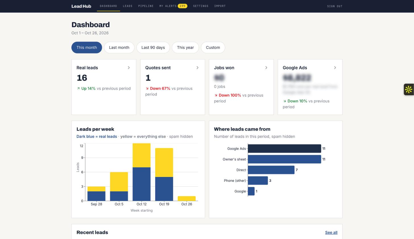Click the 'Down 67%' trend text
The width and height of the screenshot is (414, 239).
coord(160,88)
